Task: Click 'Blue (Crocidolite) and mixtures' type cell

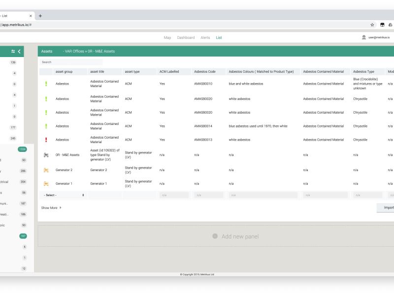Action: (367, 84)
